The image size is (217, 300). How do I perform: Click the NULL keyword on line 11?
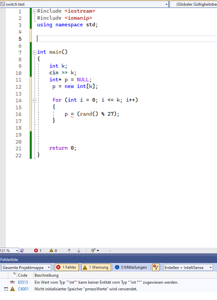tap(83, 80)
